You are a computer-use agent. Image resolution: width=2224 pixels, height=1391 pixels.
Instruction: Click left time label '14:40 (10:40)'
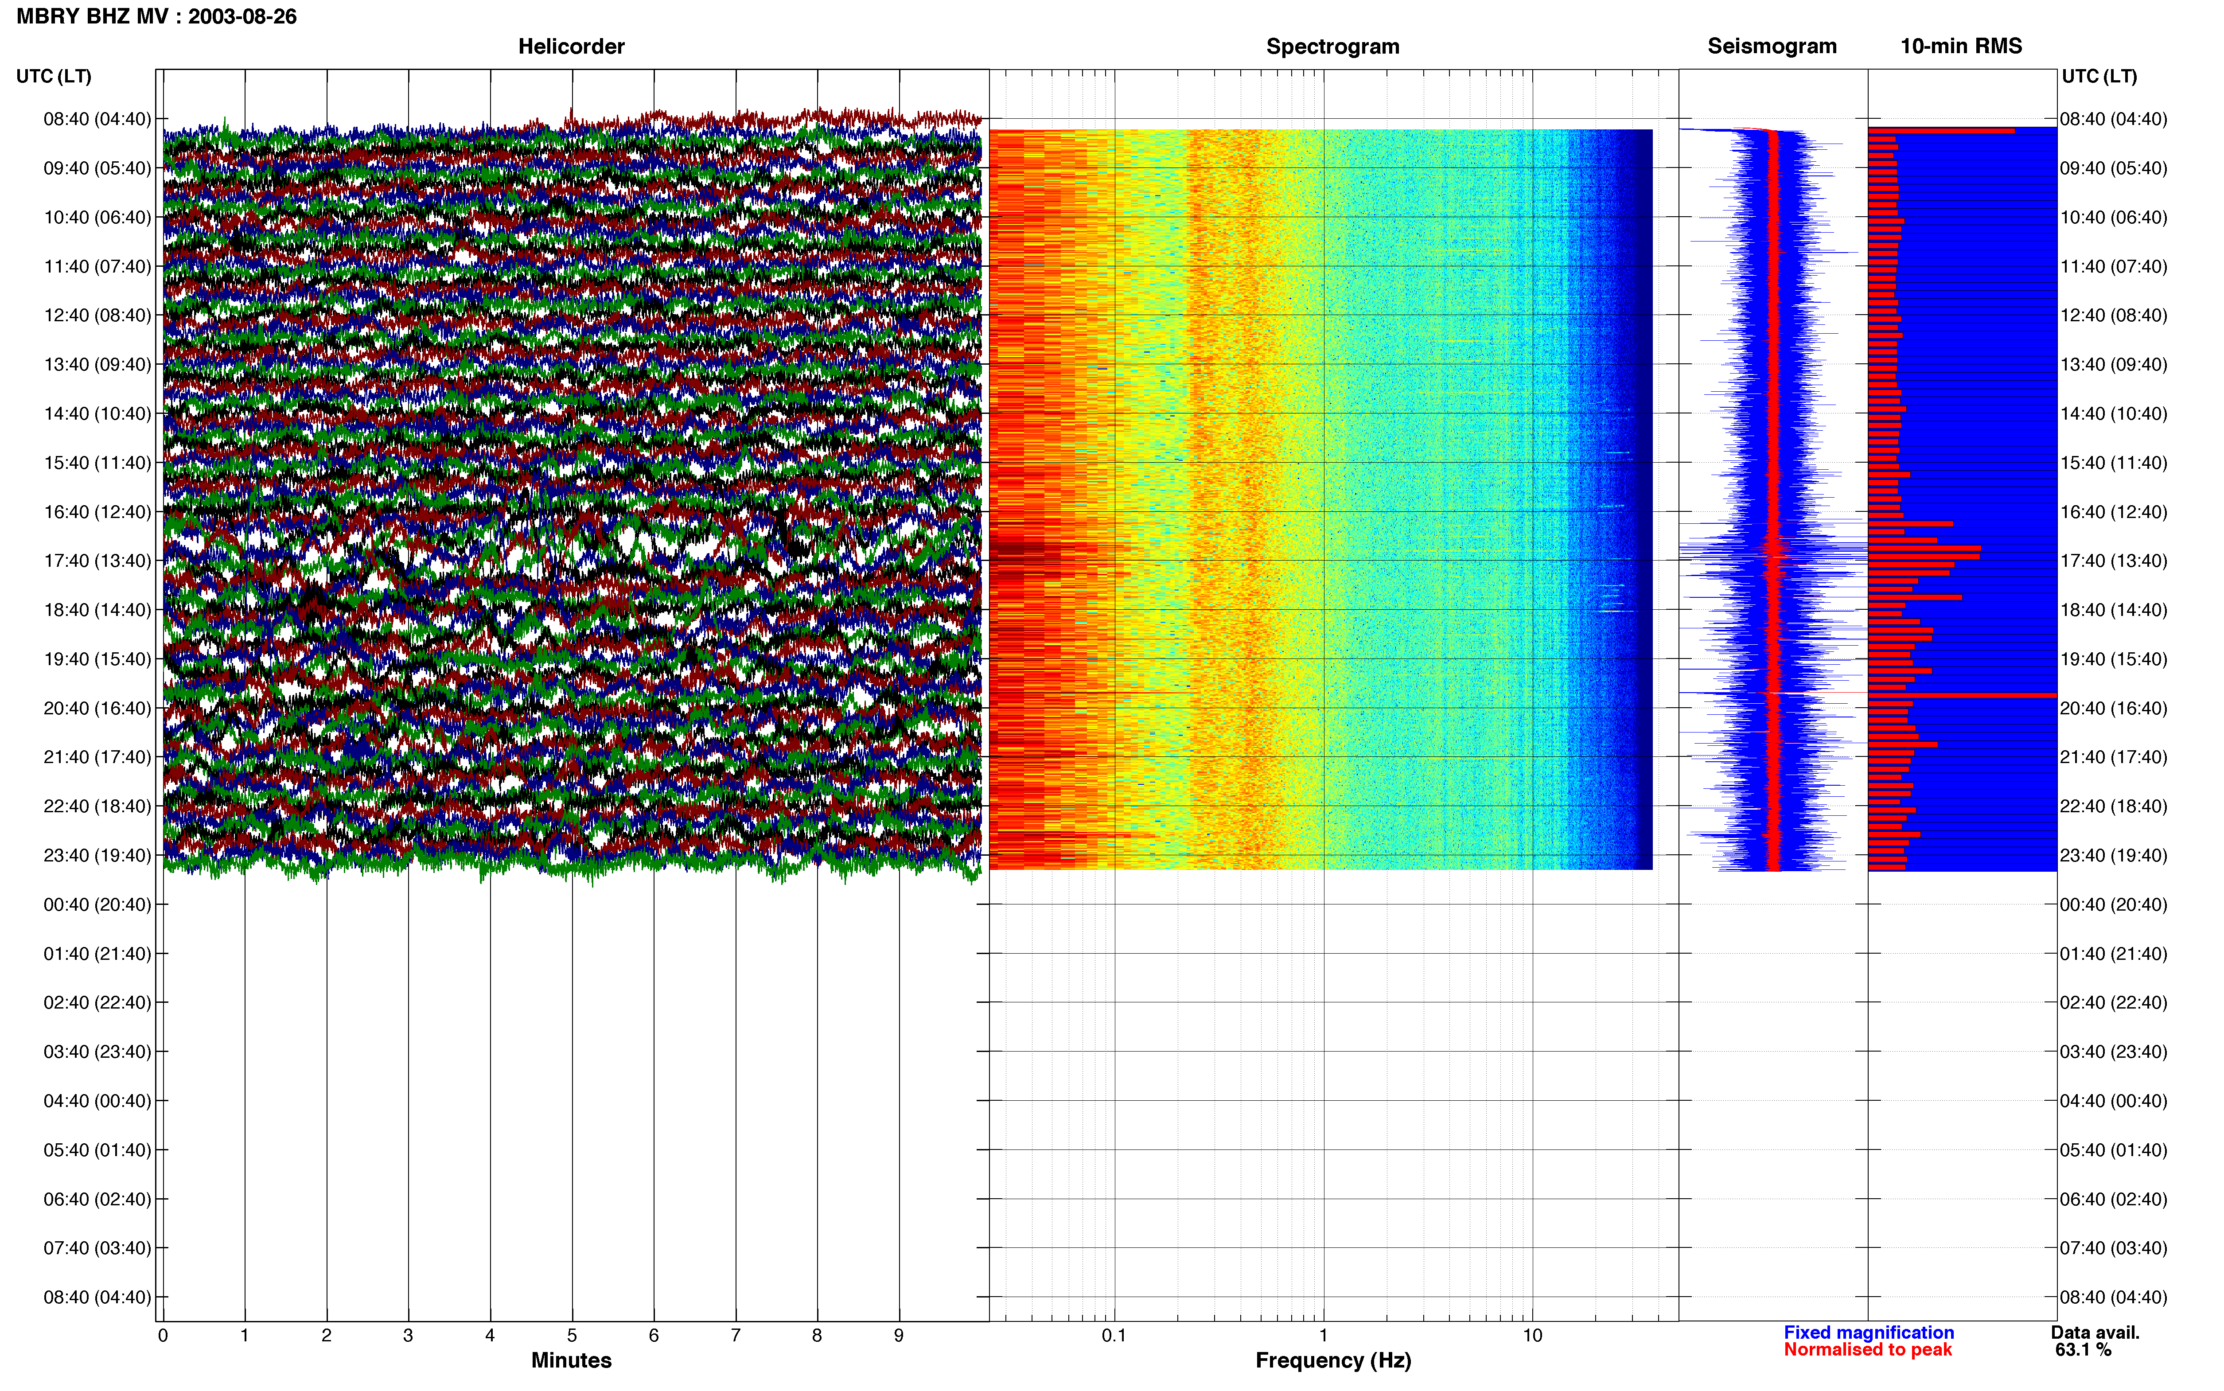pyautogui.click(x=97, y=414)
